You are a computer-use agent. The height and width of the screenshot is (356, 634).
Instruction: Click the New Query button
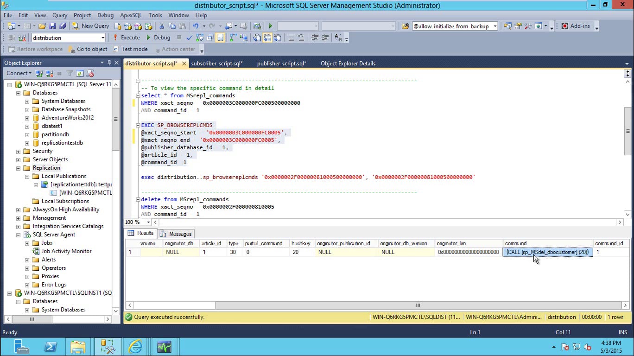coord(91,26)
